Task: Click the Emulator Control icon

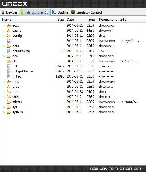Action: coord(73,12)
